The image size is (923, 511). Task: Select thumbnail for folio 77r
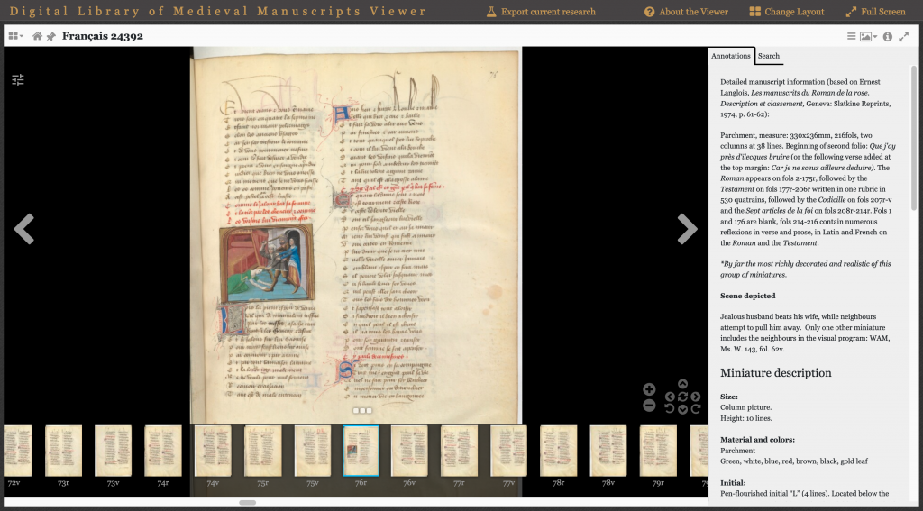(x=459, y=451)
